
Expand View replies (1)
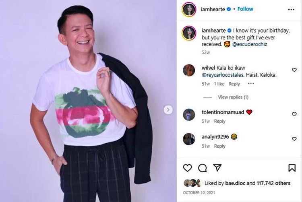coord(233,97)
